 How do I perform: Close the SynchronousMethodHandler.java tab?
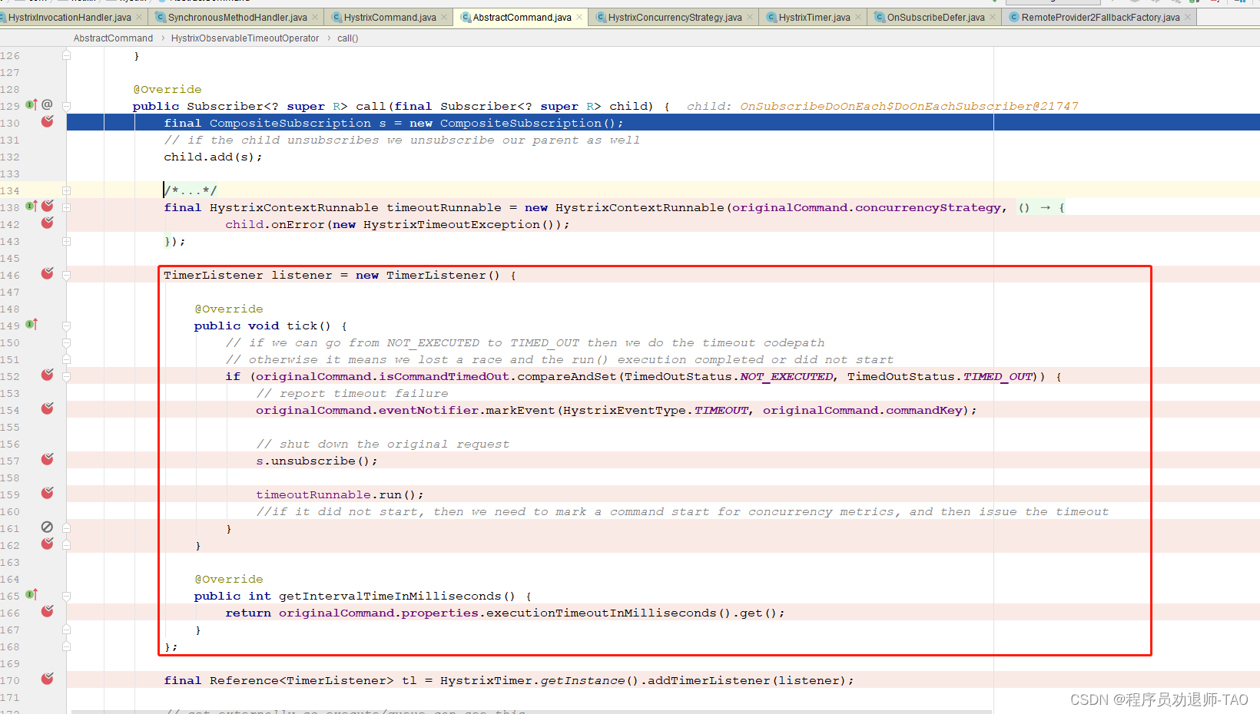(x=315, y=17)
